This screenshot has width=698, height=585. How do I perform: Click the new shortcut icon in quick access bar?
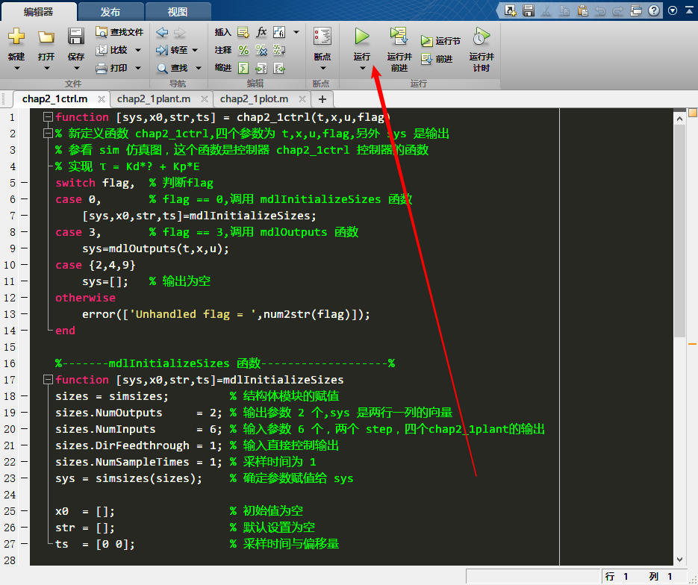coord(510,10)
